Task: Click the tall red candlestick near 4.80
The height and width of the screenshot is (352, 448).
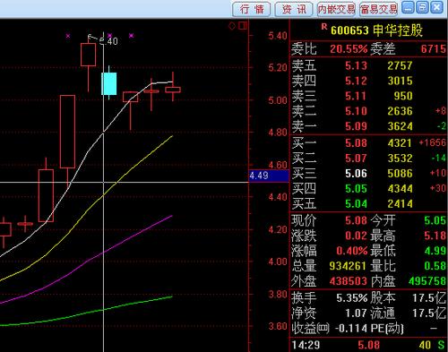Action: tap(67, 132)
